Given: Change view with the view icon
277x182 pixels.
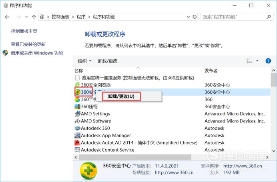Looking at the screenshot, I should 249,61.
